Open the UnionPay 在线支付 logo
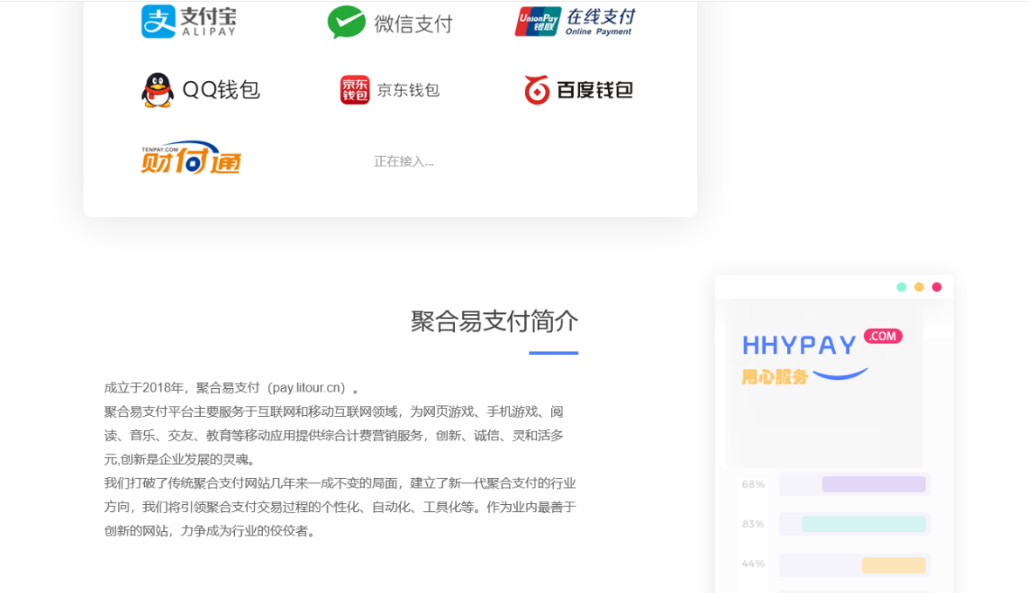Viewport: 1028px width, 593px height. click(575, 22)
